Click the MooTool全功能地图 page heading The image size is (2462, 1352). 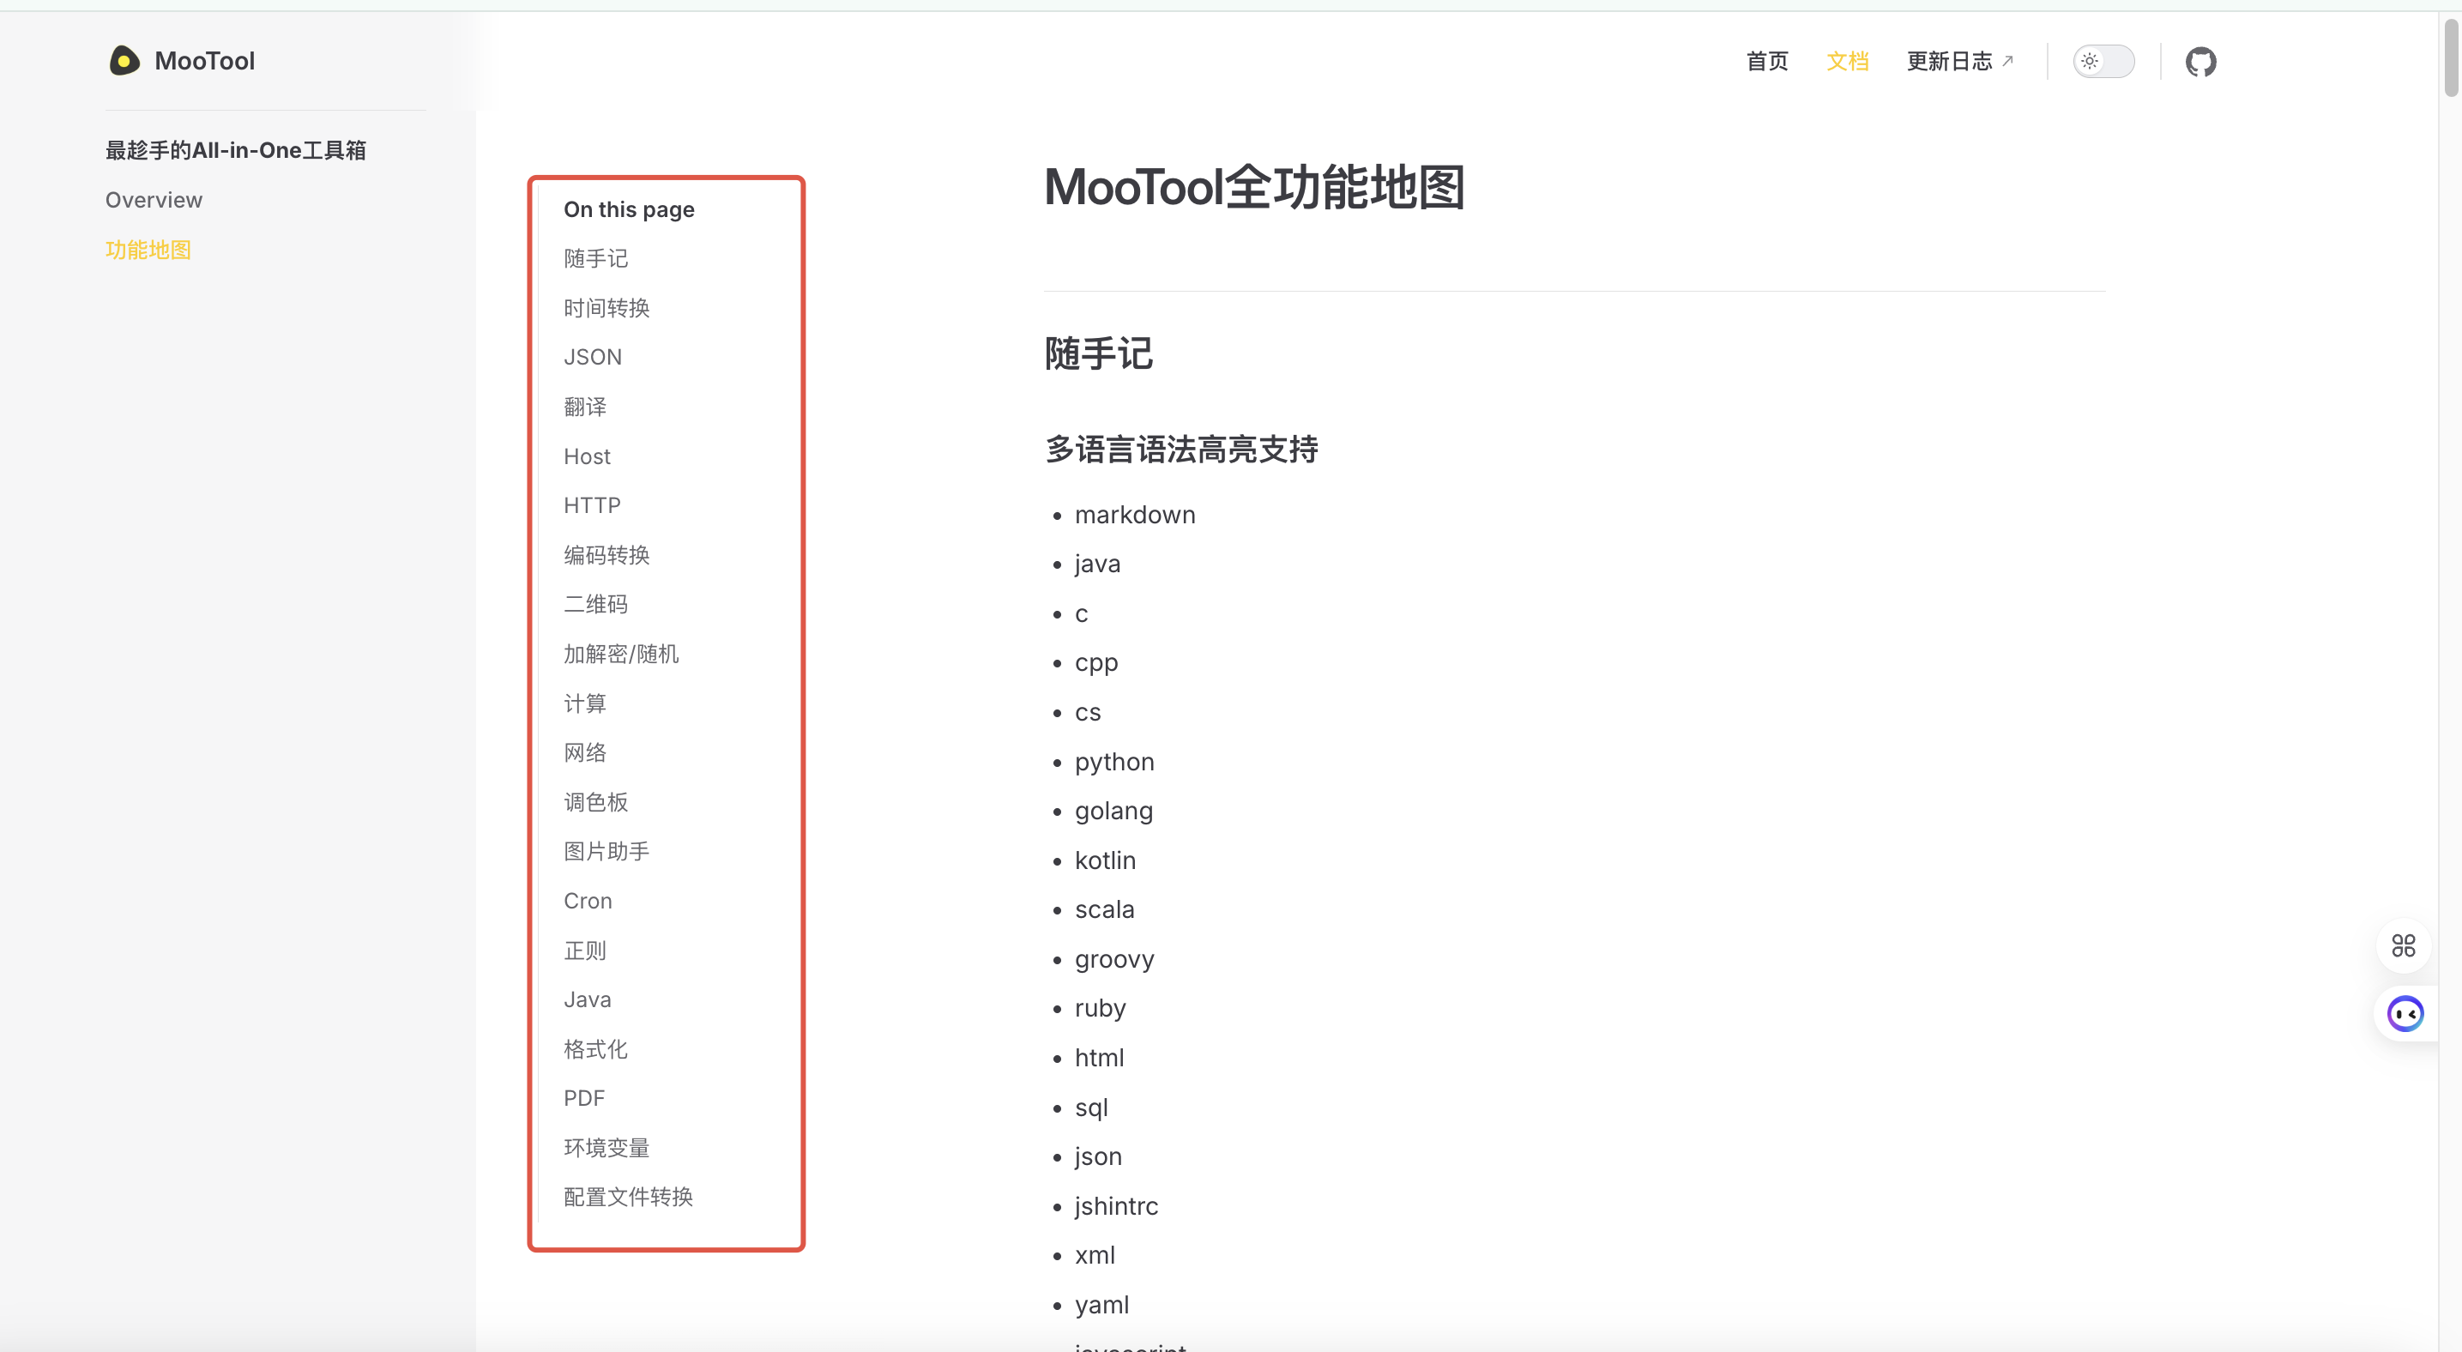pos(1254,187)
